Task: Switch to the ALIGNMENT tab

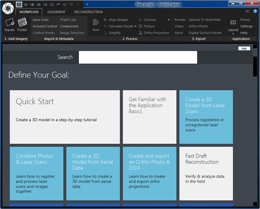Action: point(56,12)
